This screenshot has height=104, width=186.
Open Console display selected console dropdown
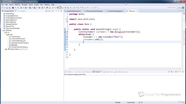(174, 72)
